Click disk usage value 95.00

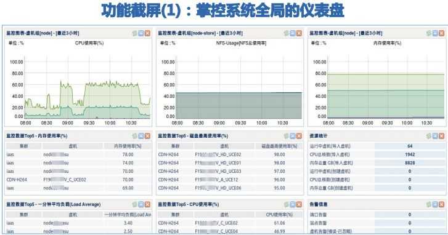click(279, 188)
